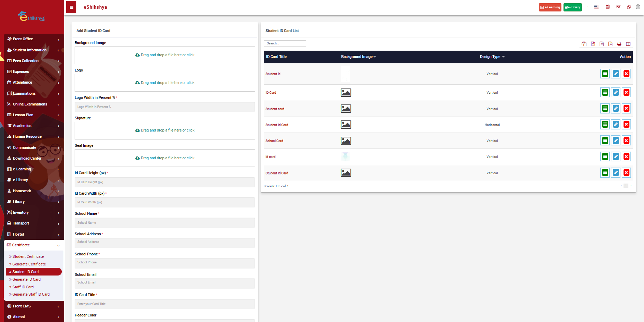Edit the School Card entry

click(616, 141)
